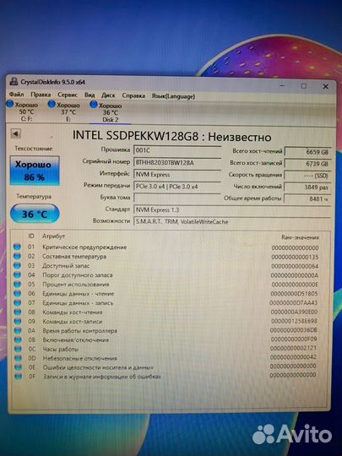Click the status icon of attribute 0A
The width and height of the screenshot is (342, 456).
click(x=18, y=331)
